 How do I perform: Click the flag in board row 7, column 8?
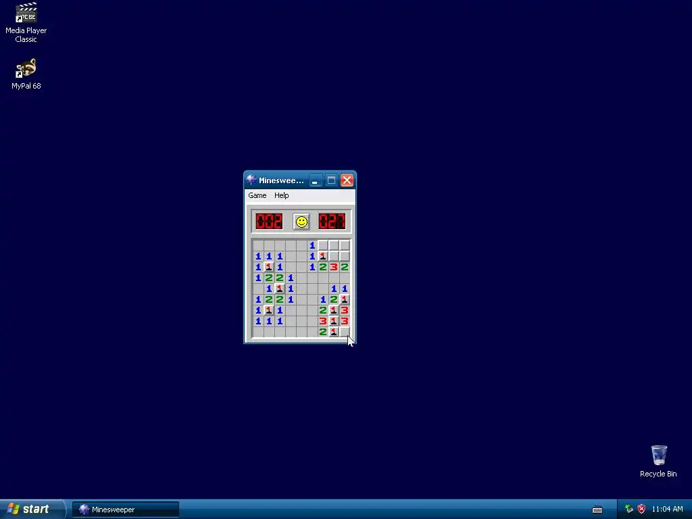(334, 310)
